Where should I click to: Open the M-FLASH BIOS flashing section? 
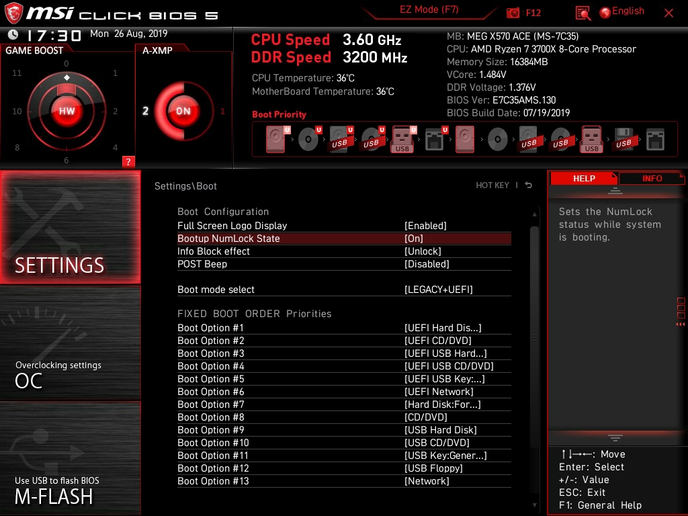[x=70, y=458]
